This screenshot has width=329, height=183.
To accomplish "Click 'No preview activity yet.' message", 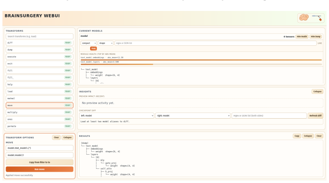I will [98, 103].
